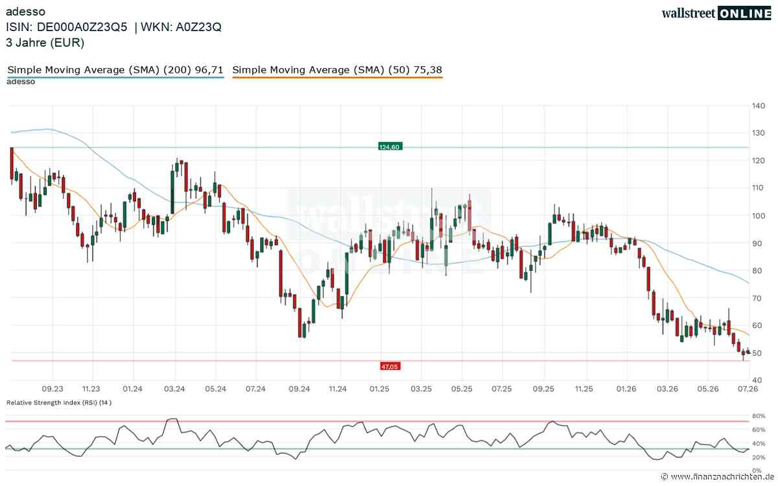This screenshot has height=486, width=778.
Task: Click the date axis label 09.23
Action: [x=52, y=389]
